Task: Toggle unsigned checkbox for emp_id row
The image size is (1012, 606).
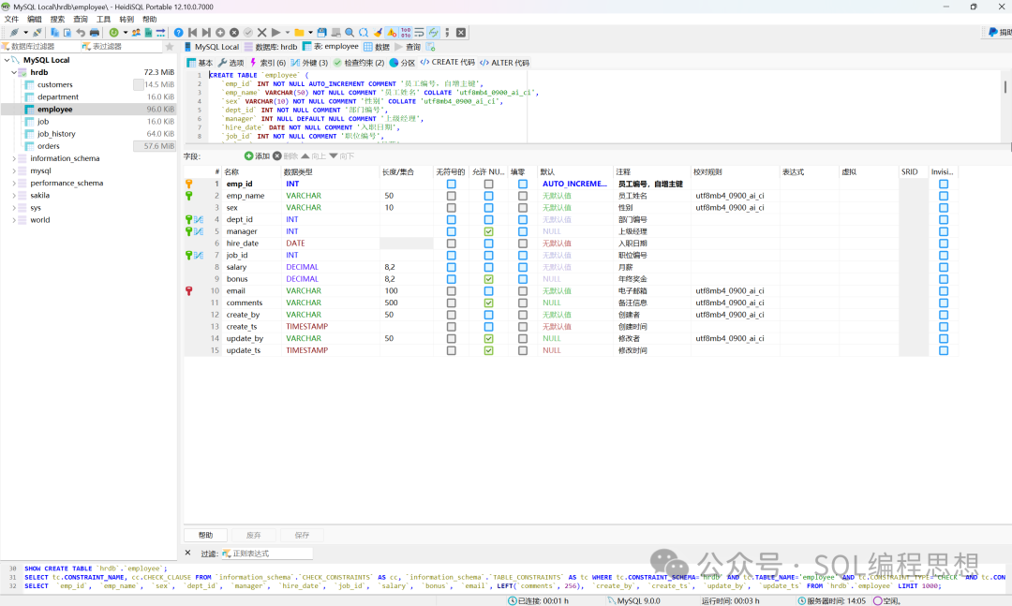Action: click(x=452, y=184)
